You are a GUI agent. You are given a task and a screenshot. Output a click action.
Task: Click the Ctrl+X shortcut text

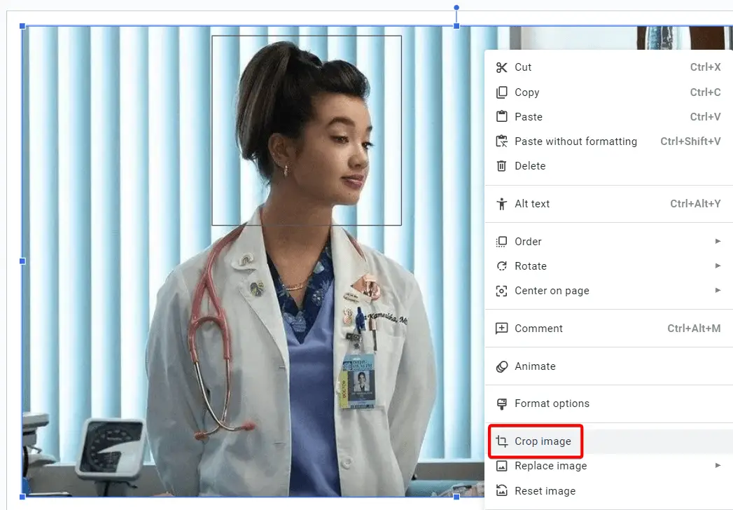[706, 67]
